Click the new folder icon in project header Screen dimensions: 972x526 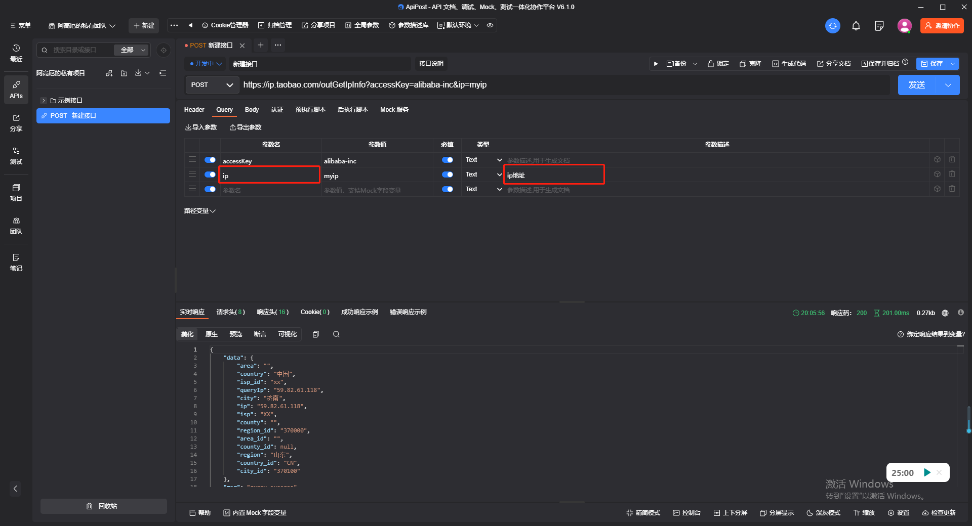point(124,73)
